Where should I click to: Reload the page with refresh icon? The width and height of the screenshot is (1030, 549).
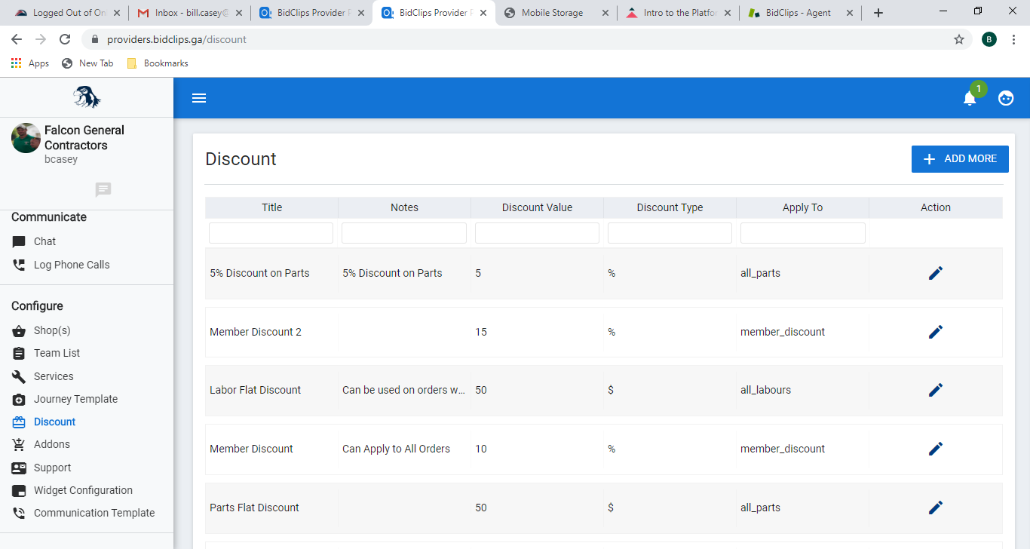pyautogui.click(x=65, y=39)
